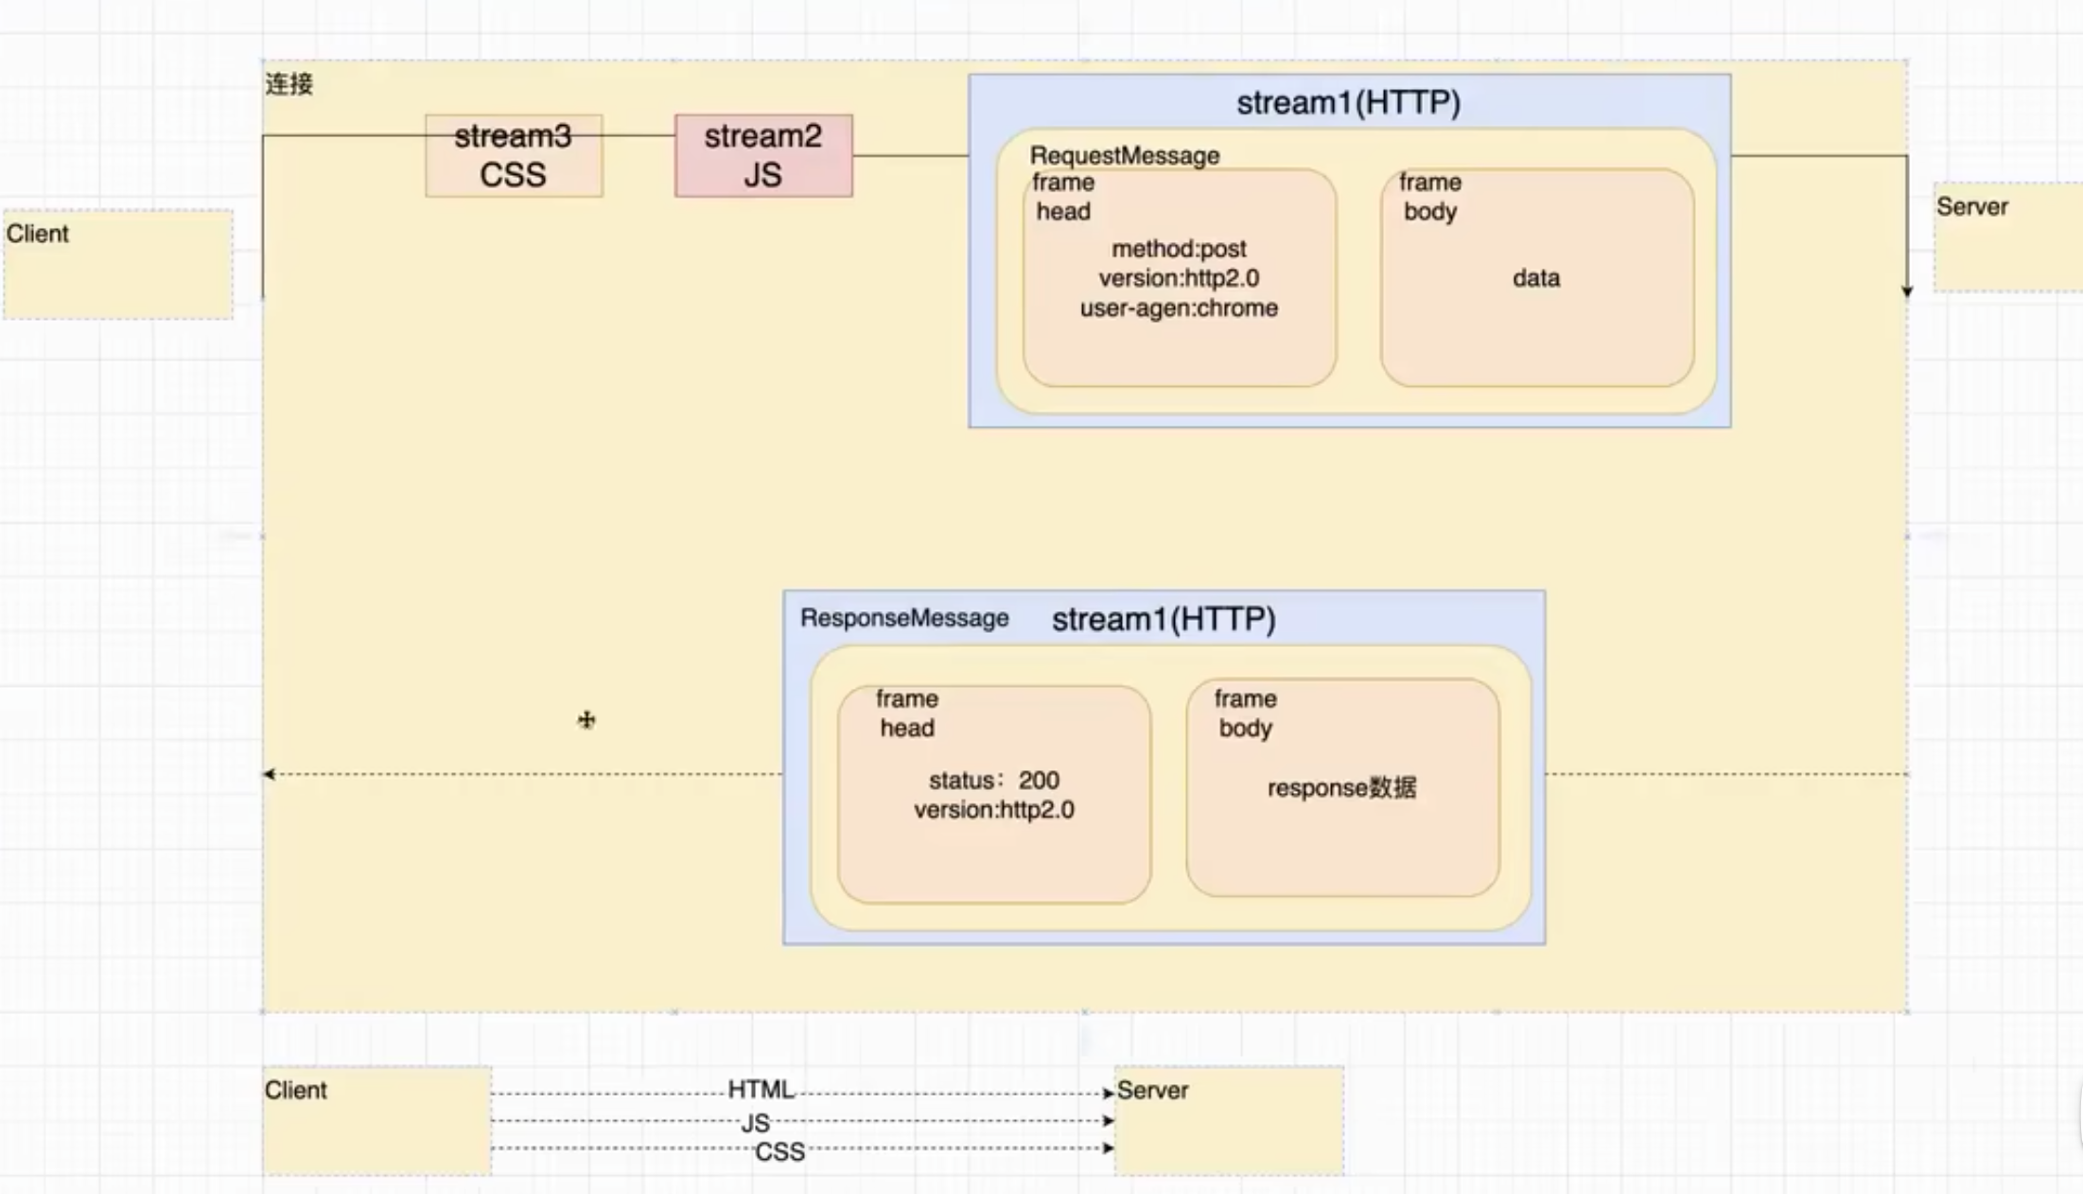Click the 连接 container label

tap(289, 84)
